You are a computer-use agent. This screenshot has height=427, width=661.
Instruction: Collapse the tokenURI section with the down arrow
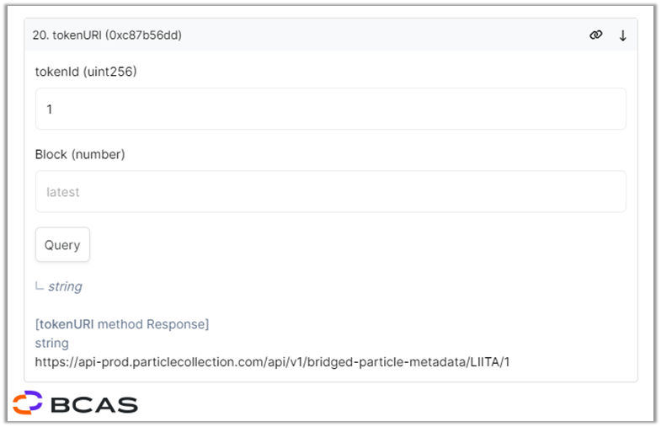(x=622, y=35)
